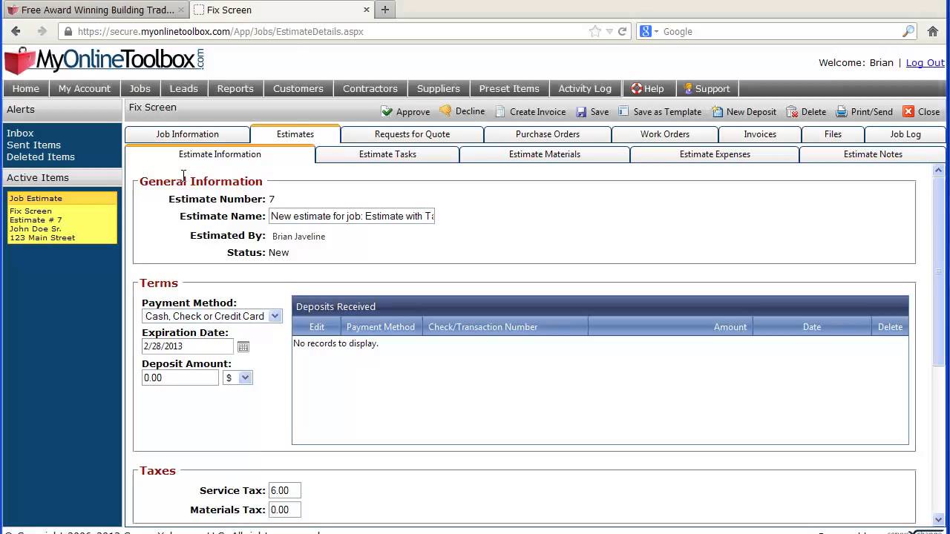Viewport: 950px width, 534px height.
Task: Go to the Home menu item
Action: [x=26, y=88]
